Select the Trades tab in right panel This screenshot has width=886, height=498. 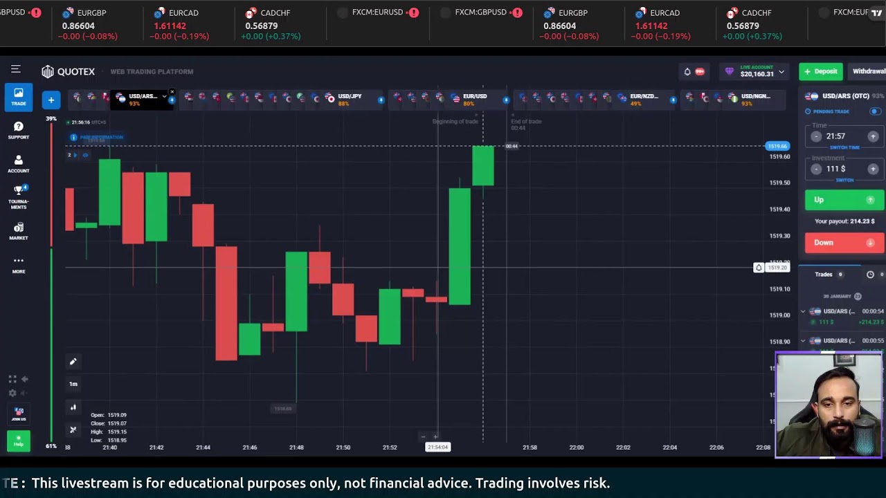[x=829, y=275]
